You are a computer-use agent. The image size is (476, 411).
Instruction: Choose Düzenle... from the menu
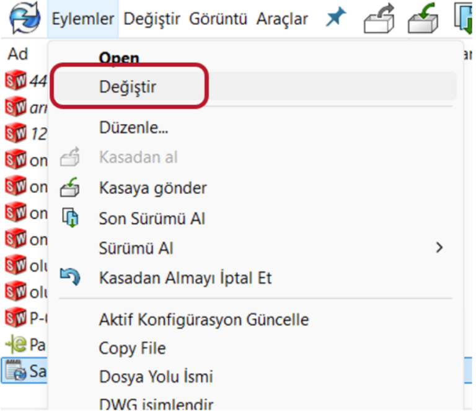point(134,128)
